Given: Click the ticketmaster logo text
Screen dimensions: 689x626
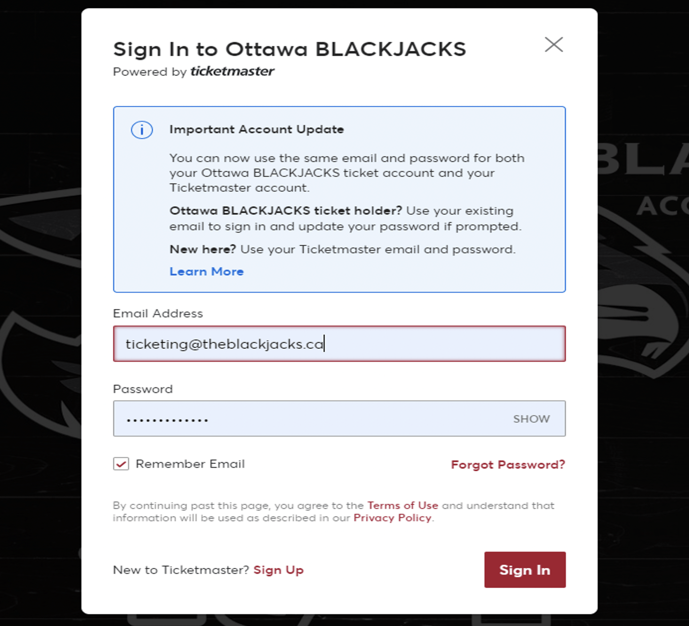Looking at the screenshot, I should click(x=232, y=71).
